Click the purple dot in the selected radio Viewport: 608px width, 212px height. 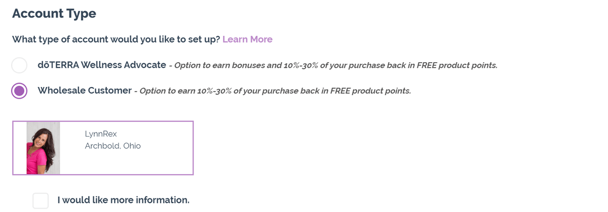(x=19, y=91)
